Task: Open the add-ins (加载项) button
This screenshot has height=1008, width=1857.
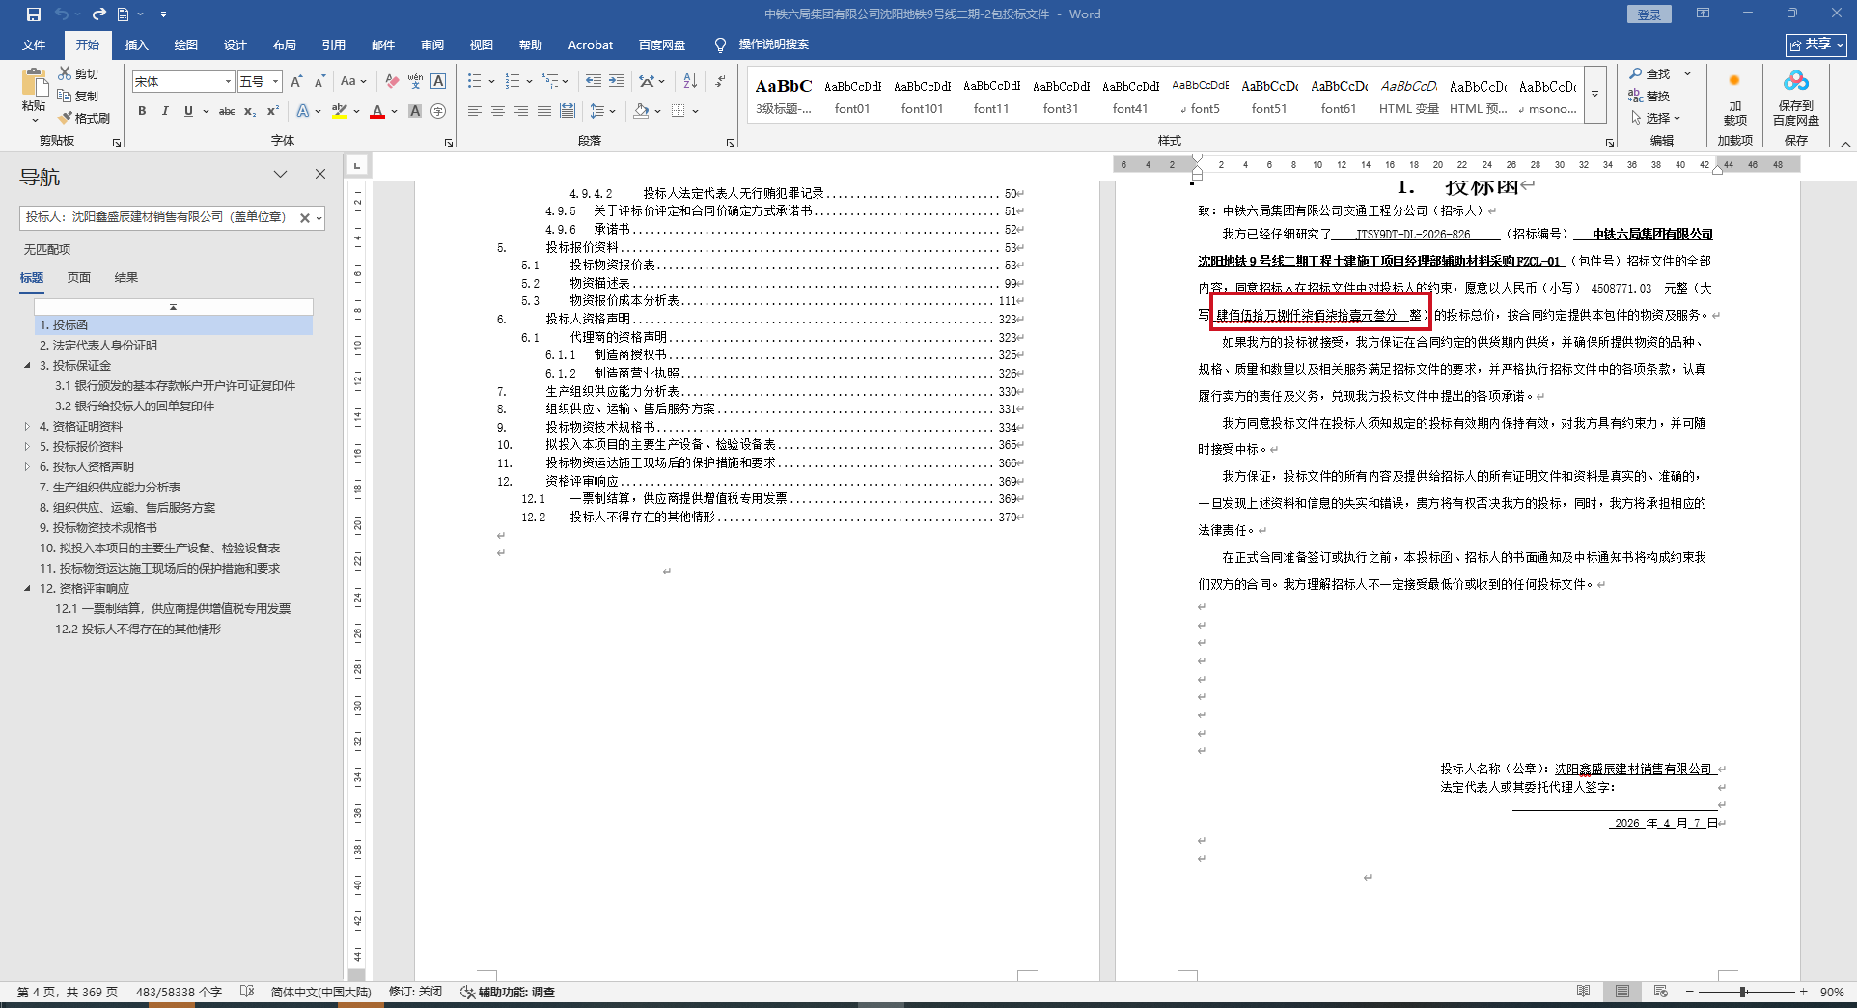Action: [x=1734, y=97]
